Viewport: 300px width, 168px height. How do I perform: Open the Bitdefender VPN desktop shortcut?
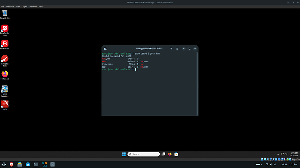(x=5, y=30)
